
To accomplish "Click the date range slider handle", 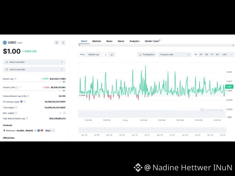I will point(225,130).
